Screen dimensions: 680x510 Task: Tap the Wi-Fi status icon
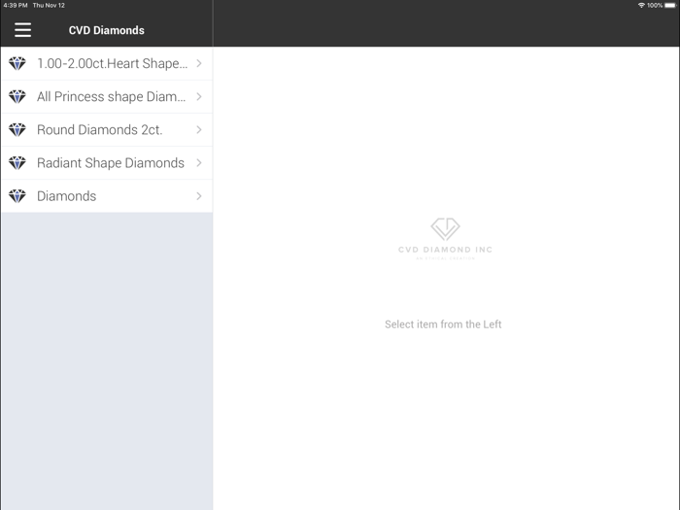pos(641,5)
